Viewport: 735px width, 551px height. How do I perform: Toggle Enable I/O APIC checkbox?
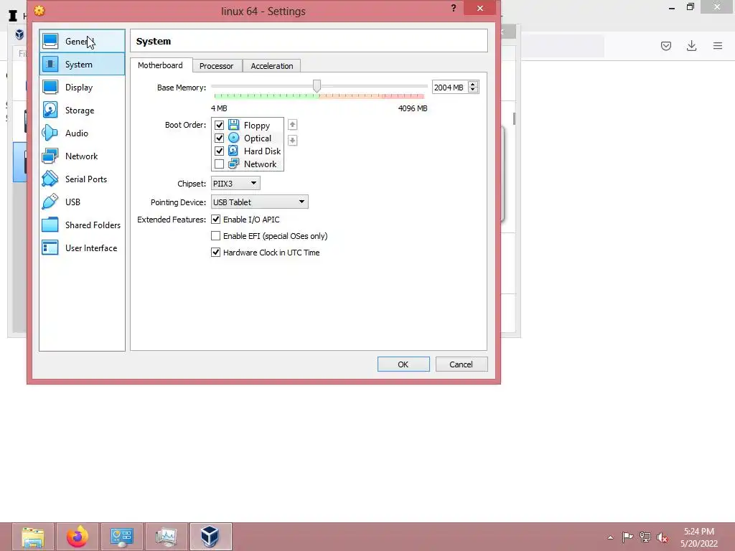click(215, 220)
